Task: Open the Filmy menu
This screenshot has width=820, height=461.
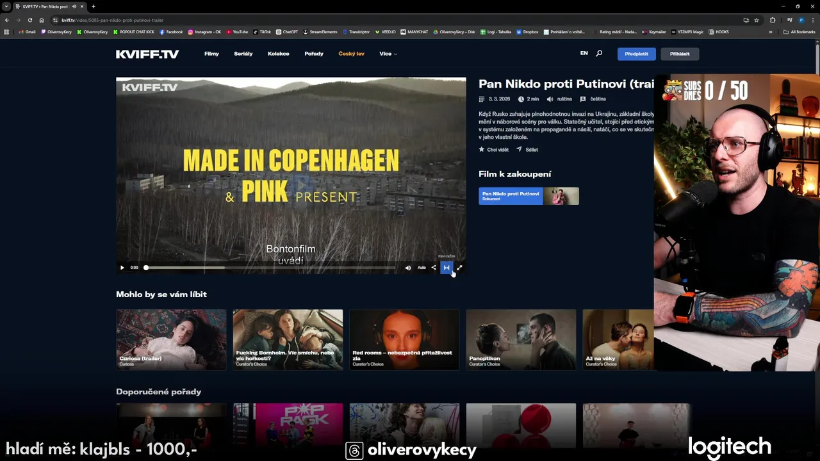Action: (211, 54)
